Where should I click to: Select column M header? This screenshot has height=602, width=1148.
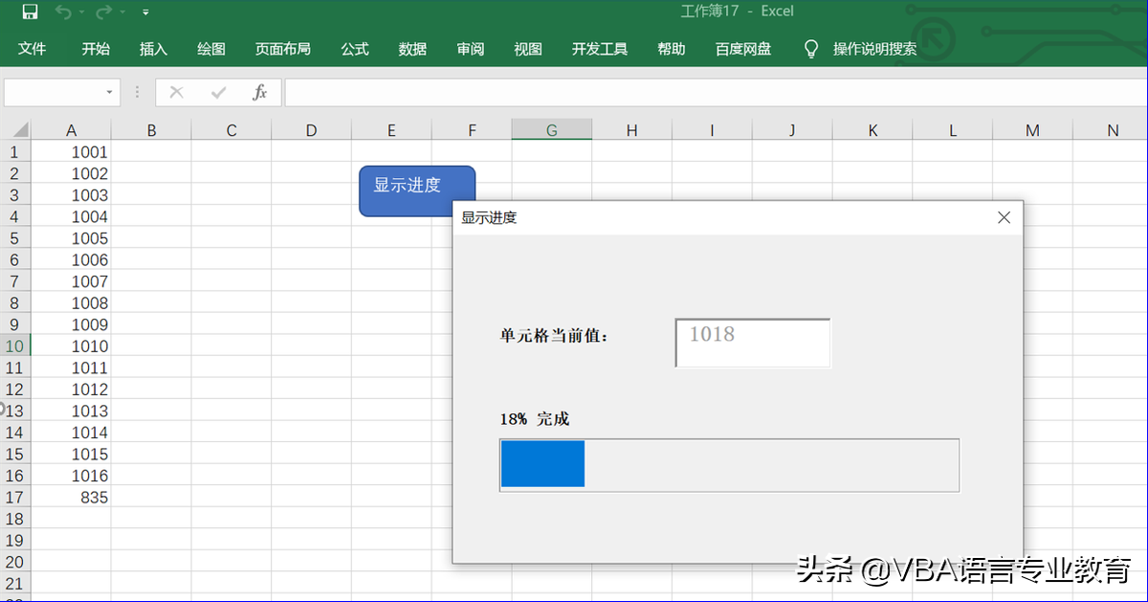point(1032,130)
